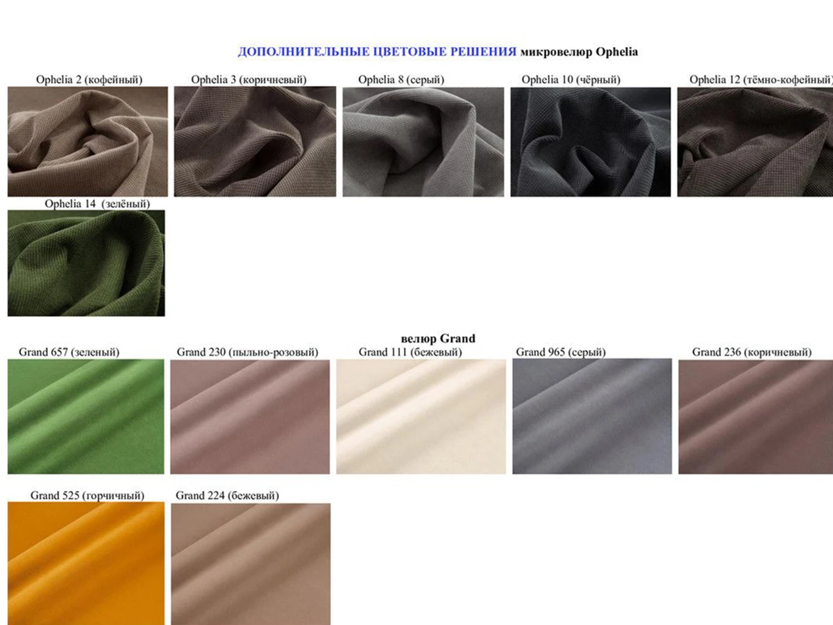Select the Grand 657 green velour swatch
Viewport: 833px width, 625px height.
pos(86,417)
